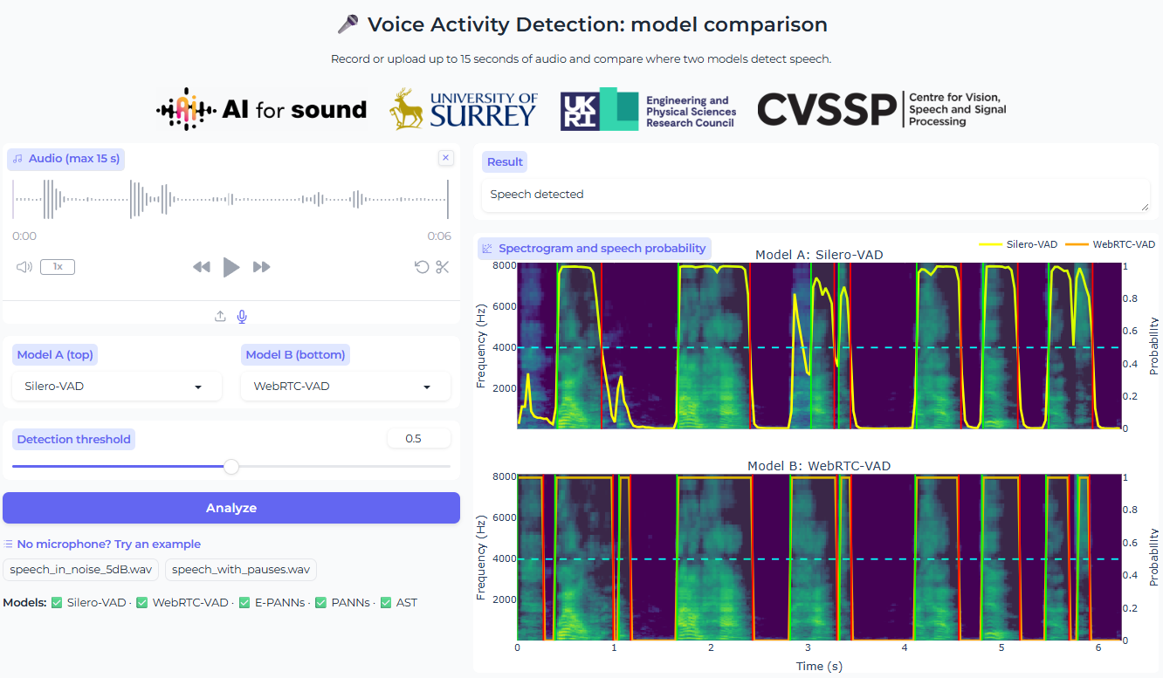Click the threshold number field showing 0.5
Screen dimensions: 1163x678
(419, 438)
